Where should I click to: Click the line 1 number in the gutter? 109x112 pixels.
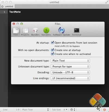click(x=4, y=12)
